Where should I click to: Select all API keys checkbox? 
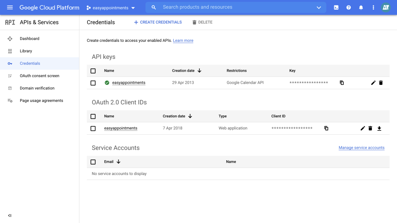pos(93,71)
